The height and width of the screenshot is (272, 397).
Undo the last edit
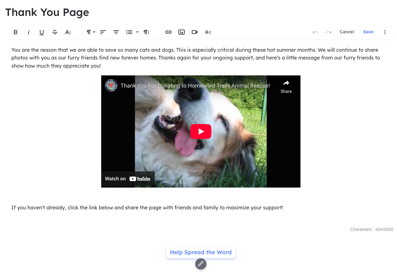315,32
